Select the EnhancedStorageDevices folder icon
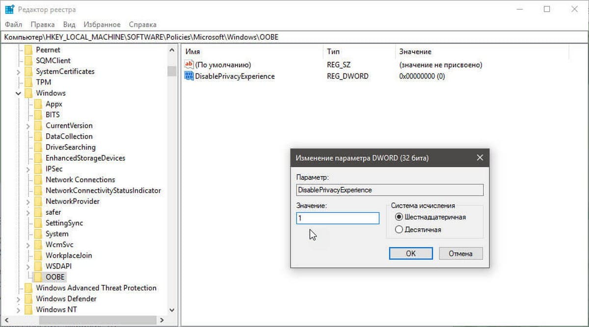 point(38,158)
